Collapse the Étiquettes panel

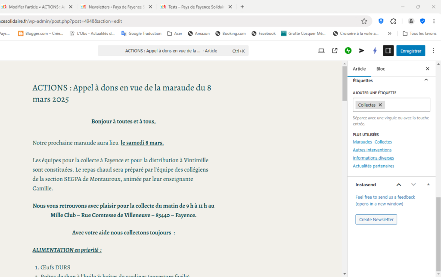point(426,80)
